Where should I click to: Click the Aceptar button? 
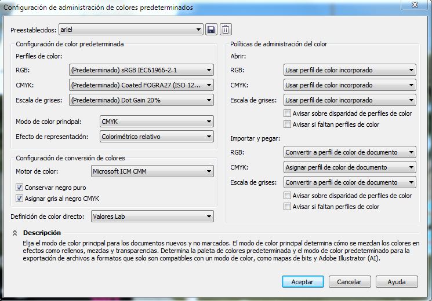point(303,282)
